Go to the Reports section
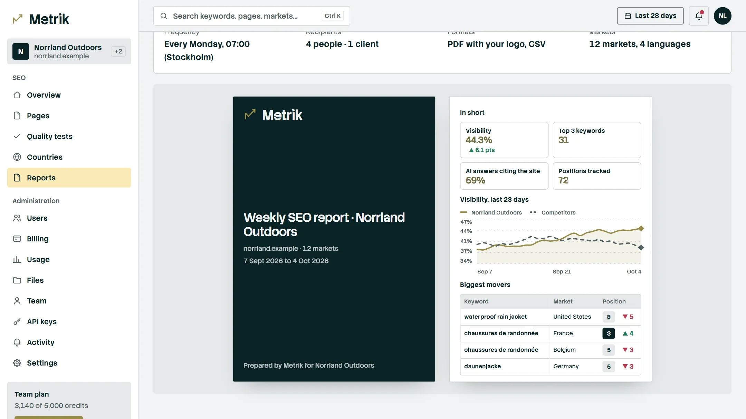Viewport: 746px width, 419px height. tap(69, 178)
